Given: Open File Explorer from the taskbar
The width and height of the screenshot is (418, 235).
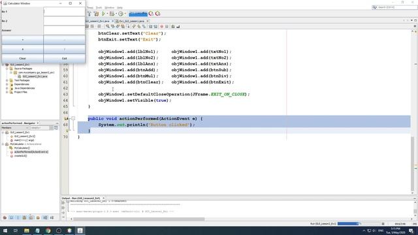Looking at the screenshot, I should [x=27, y=230].
